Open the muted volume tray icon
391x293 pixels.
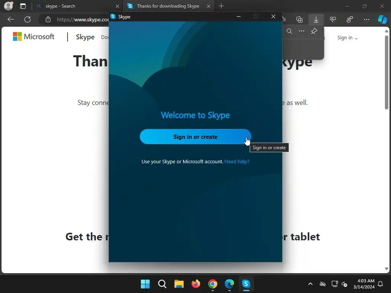(344, 284)
